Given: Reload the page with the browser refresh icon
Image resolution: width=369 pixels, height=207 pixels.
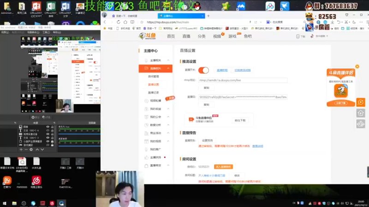Looking at the screenshot, I should pos(119,22).
